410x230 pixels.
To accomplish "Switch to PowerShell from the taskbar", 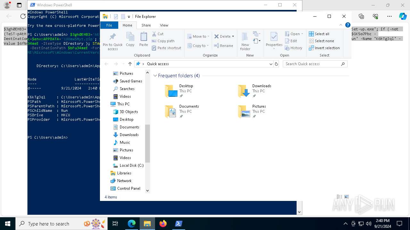I will (179, 224).
